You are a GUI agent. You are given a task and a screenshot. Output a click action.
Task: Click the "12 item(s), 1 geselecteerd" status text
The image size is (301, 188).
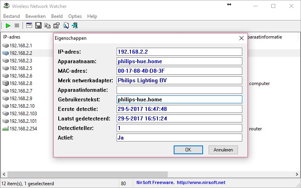(x=28, y=184)
